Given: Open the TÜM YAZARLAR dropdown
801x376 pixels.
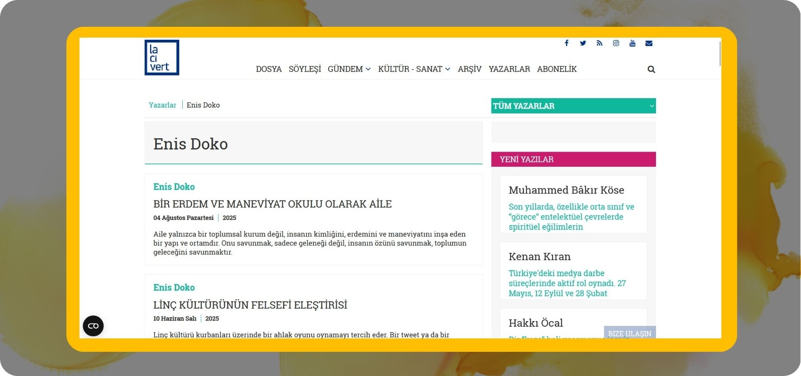Looking at the screenshot, I should coord(573,106).
